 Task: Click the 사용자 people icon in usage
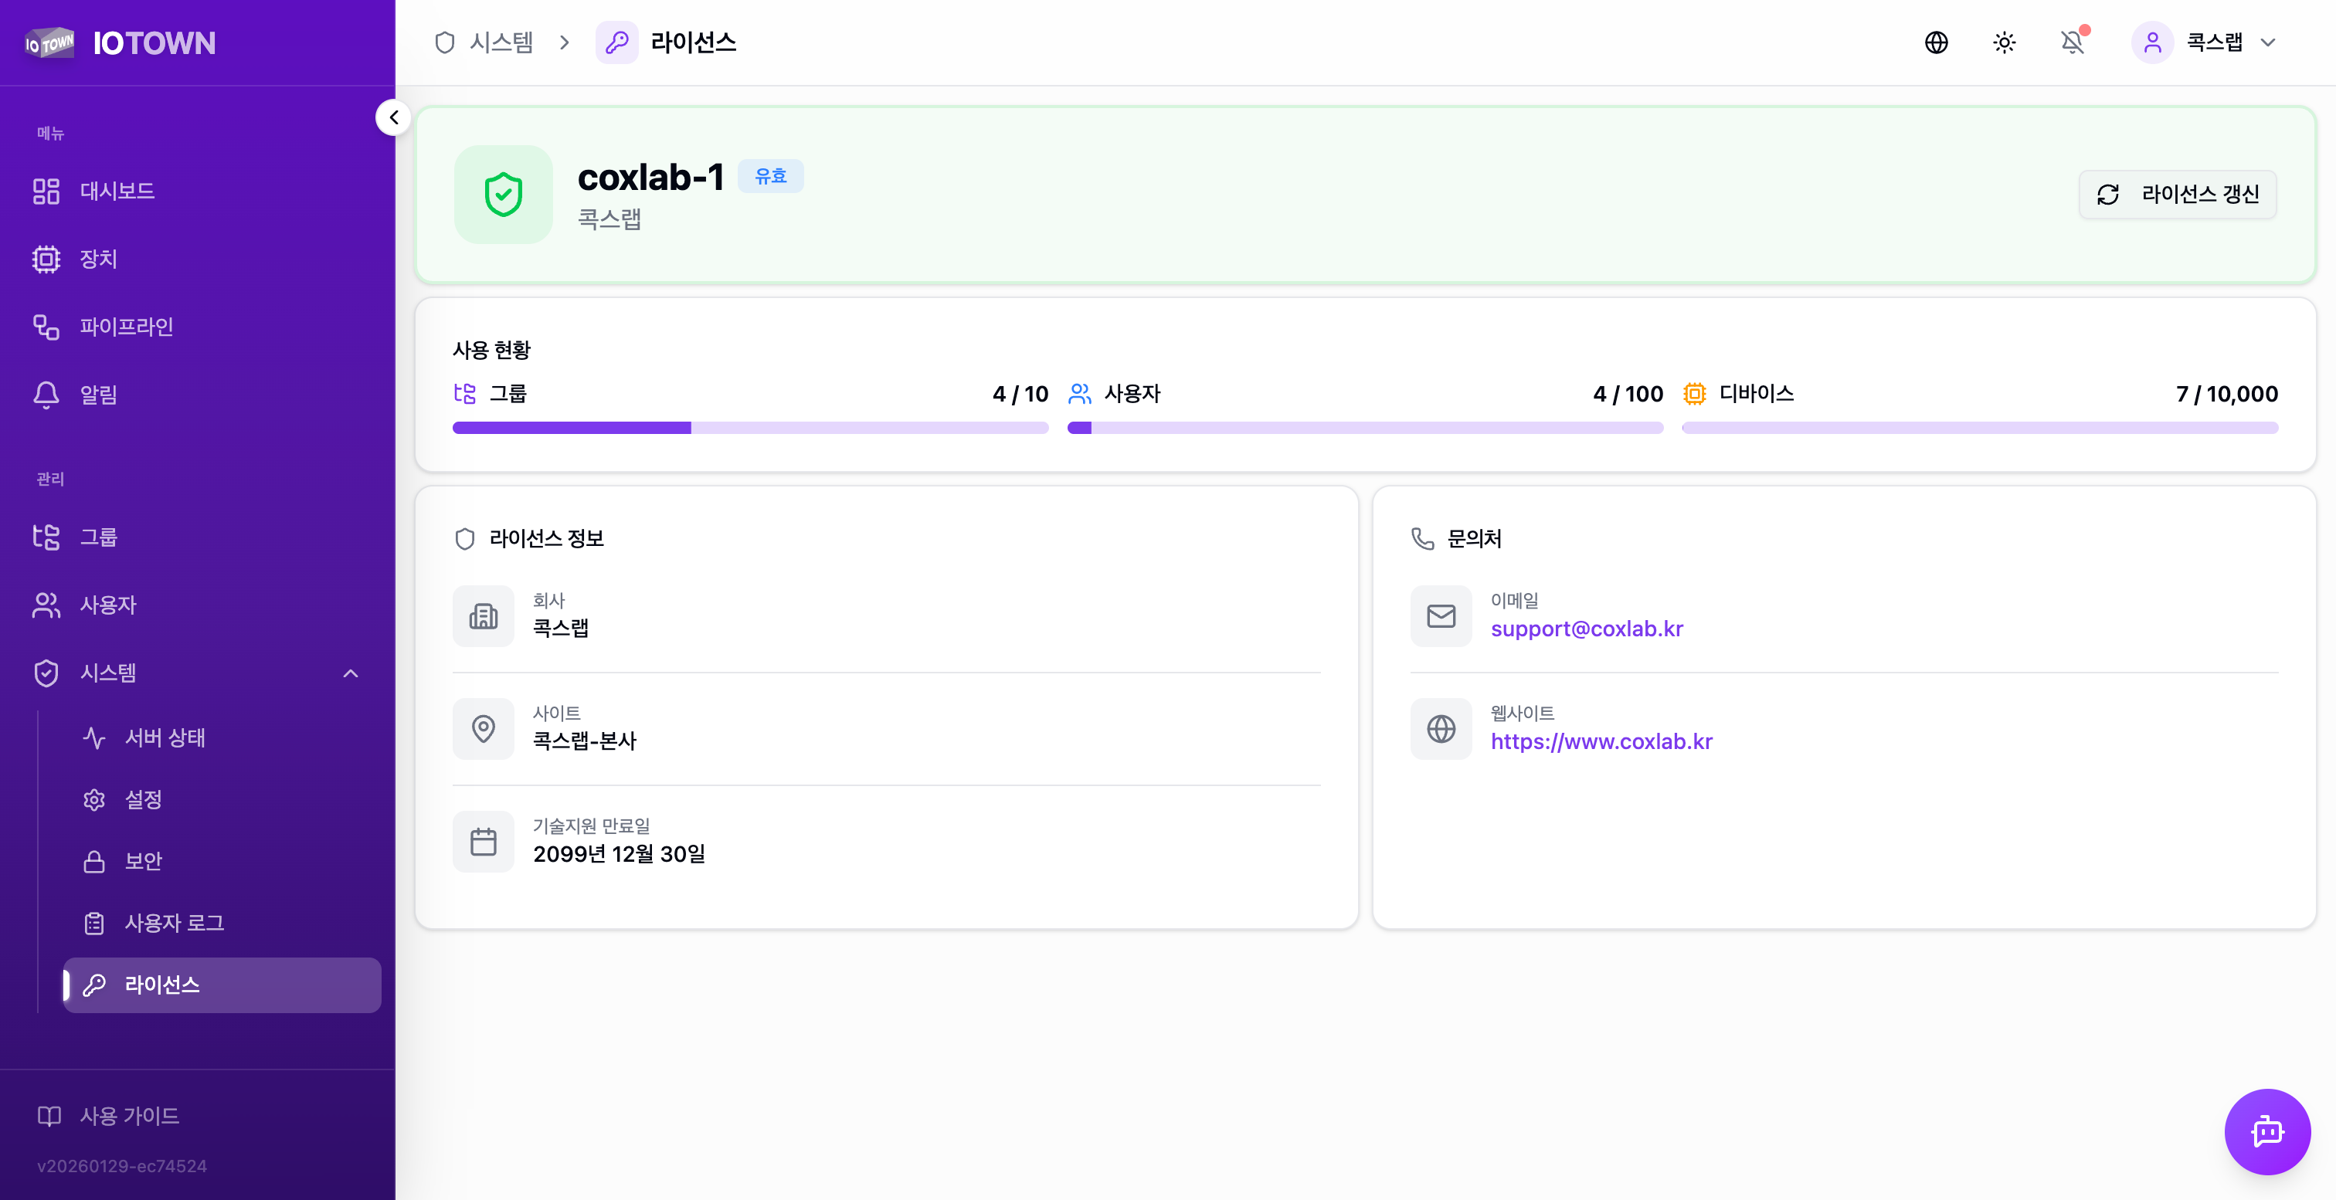point(1079,393)
